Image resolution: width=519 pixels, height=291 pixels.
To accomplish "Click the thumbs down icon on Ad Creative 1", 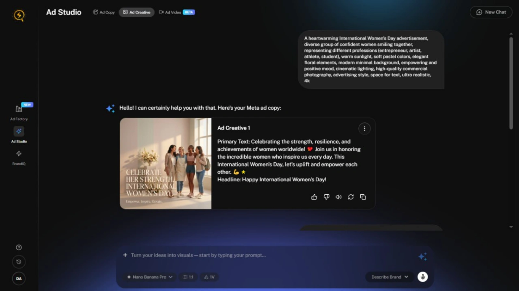I will click(x=326, y=197).
